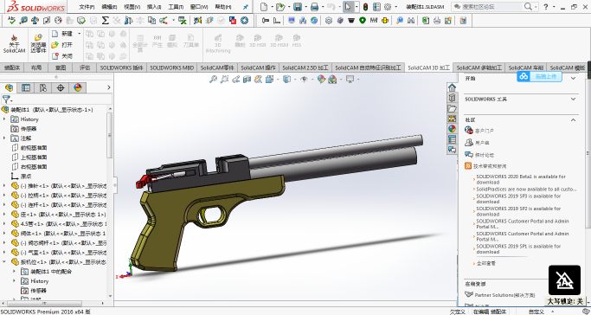The image size is (591, 315).
Task: Select the Zoom to Fit magnifier icon
Action: [x=214, y=79]
